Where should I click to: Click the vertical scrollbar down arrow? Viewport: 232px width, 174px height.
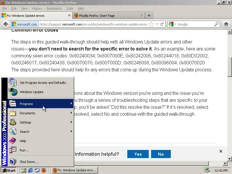pos(230,159)
